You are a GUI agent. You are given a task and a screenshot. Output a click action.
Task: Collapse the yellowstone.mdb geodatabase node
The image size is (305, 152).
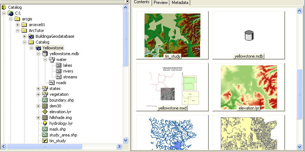tap(38, 54)
